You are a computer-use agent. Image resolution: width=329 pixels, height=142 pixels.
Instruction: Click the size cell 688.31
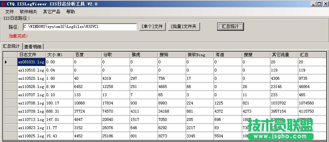[59, 111]
